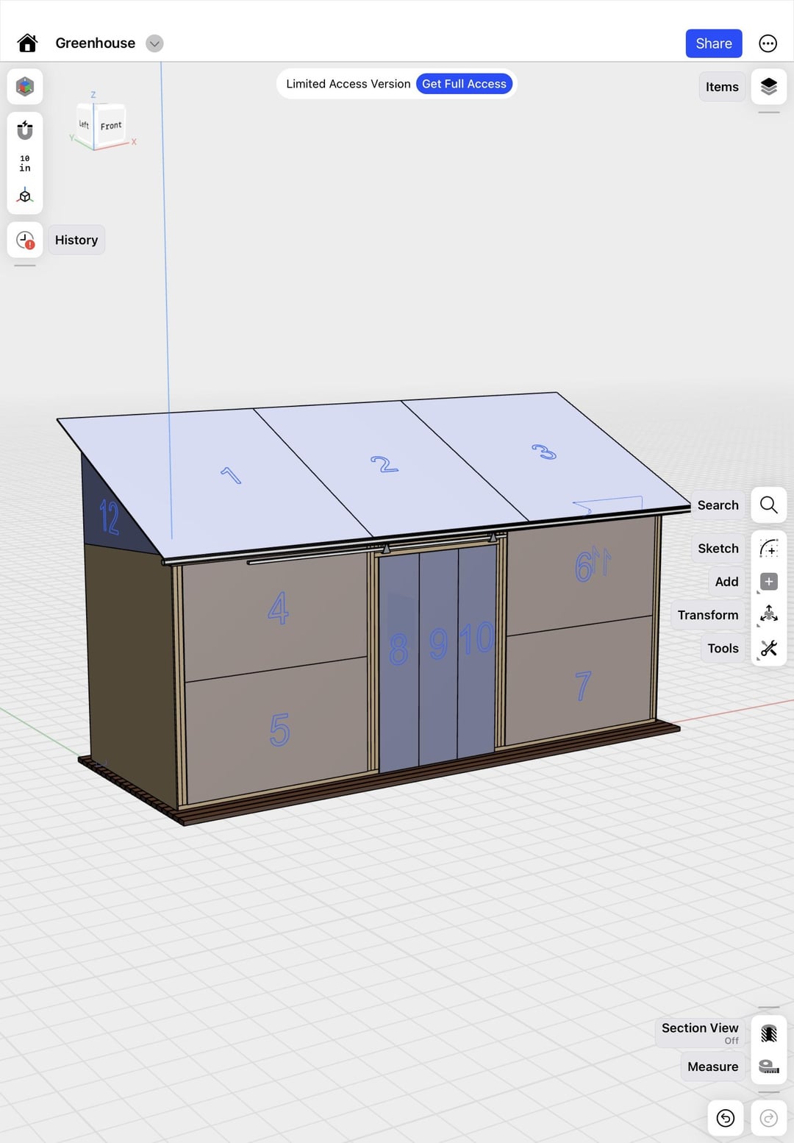This screenshot has width=794, height=1143.
Task: Click the Front face of view cube
Action: (x=111, y=125)
